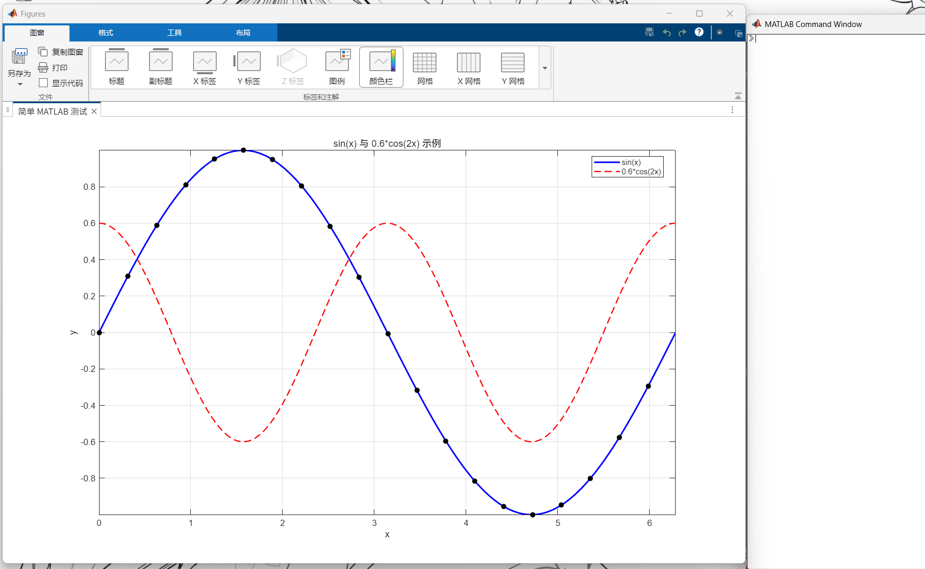Screen dimensions: 925x569
Task: Select the Y 标签 label icon
Action: (x=249, y=67)
